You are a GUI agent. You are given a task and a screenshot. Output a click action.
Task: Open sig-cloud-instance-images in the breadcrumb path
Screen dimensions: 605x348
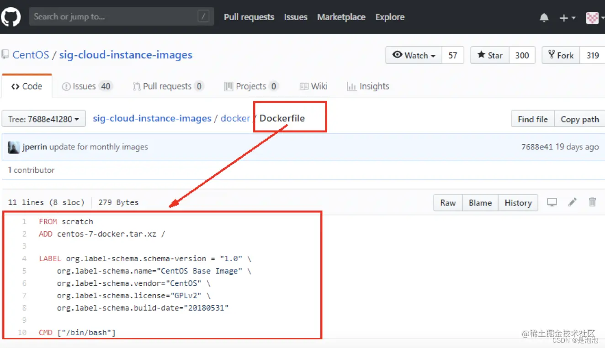tap(152, 118)
